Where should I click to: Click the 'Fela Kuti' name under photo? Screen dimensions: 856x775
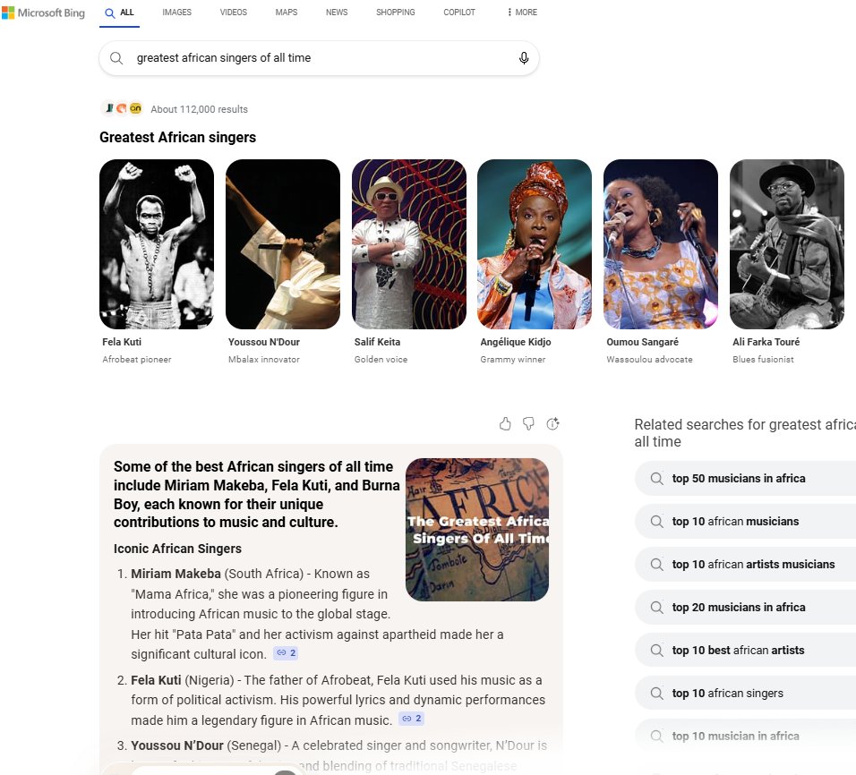pyautogui.click(x=122, y=342)
